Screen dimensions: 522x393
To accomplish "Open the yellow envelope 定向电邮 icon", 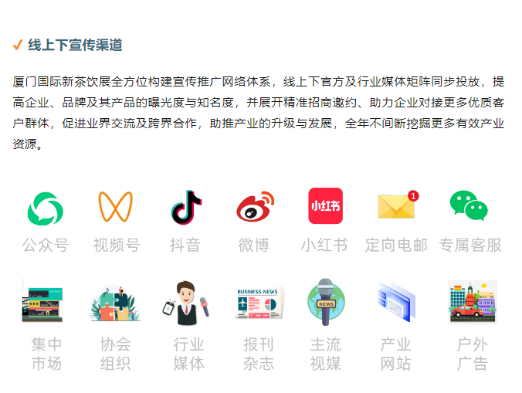I will tap(398, 205).
